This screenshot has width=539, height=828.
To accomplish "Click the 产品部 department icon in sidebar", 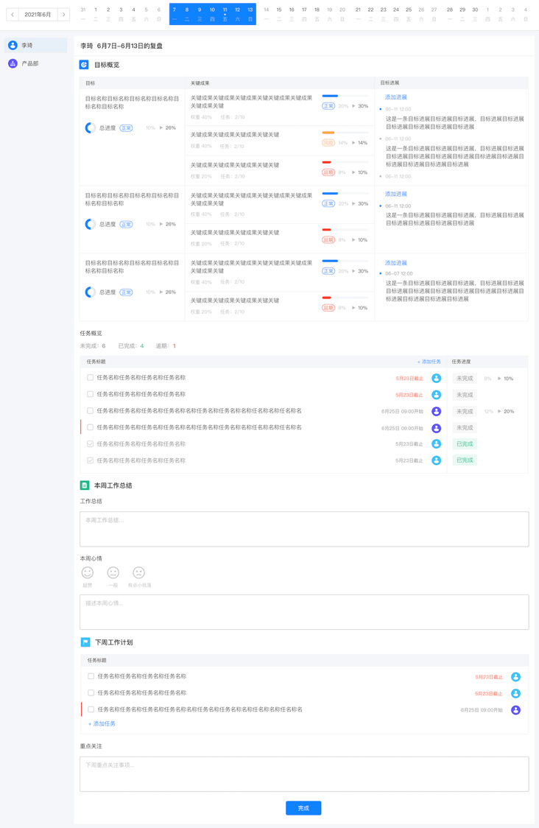I will pos(13,64).
